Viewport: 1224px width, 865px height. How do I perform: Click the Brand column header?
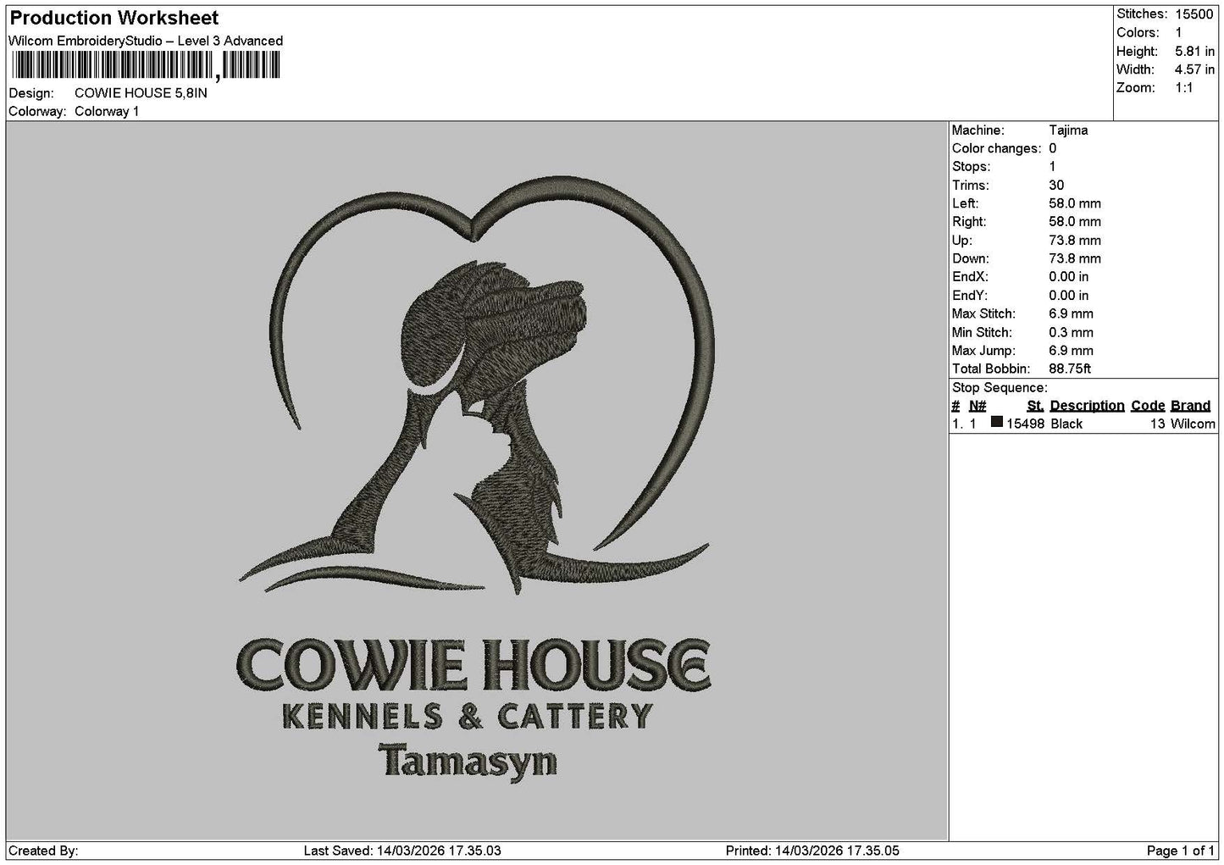coord(1190,406)
